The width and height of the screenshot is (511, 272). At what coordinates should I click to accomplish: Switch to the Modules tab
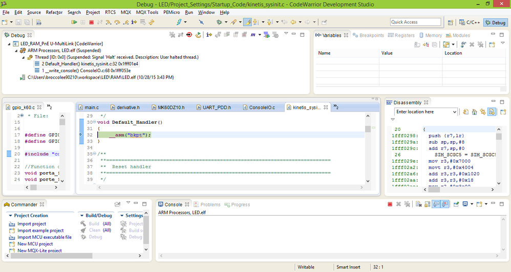coord(458,35)
